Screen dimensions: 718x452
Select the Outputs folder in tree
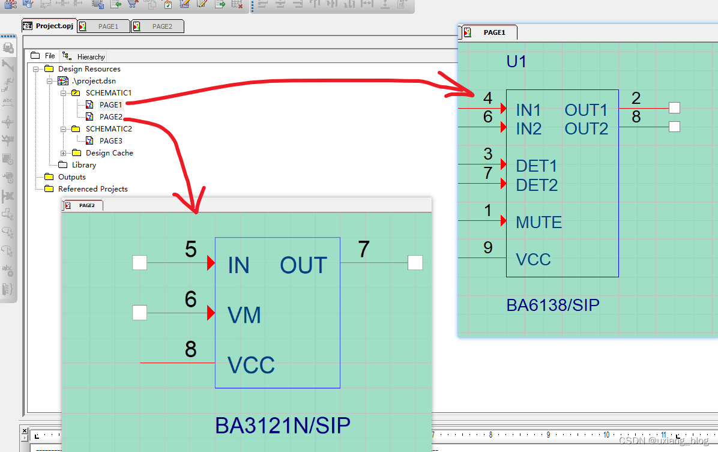click(x=72, y=176)
